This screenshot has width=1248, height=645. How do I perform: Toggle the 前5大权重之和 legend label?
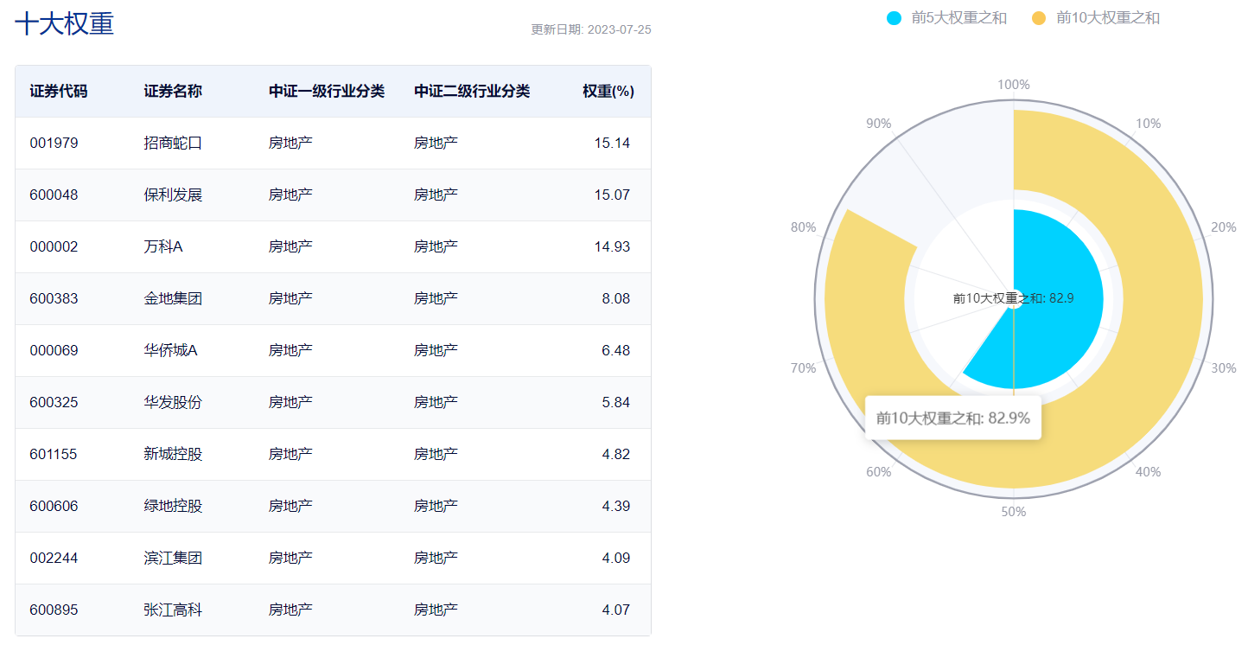point(958,18)
